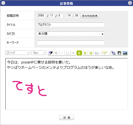Toggle underline formatting with U icon
The width and height of the screenshot is (133, 125).
68,53
